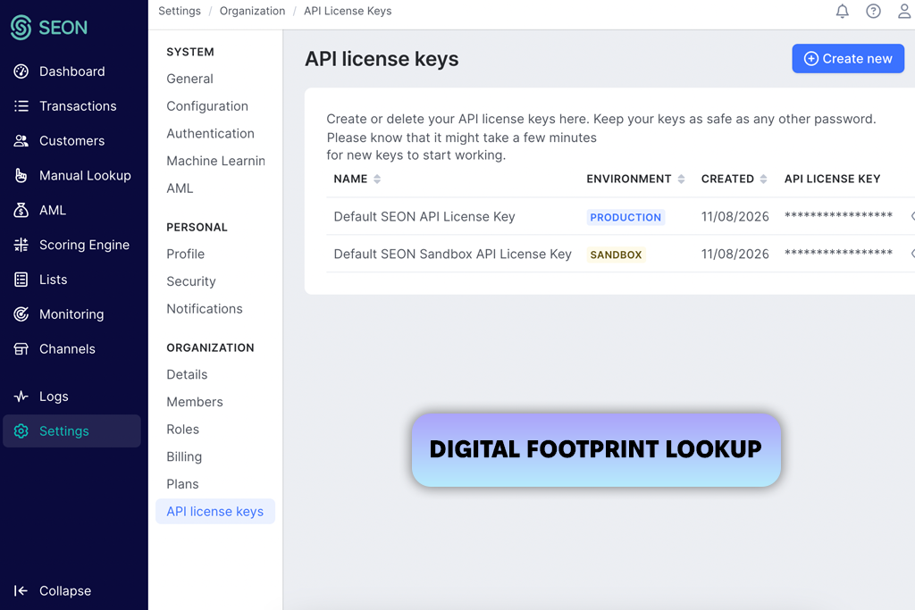Click the Monitoring target icon
The height and width of the screenshot is (610, 915).
[x=21, y=314]
